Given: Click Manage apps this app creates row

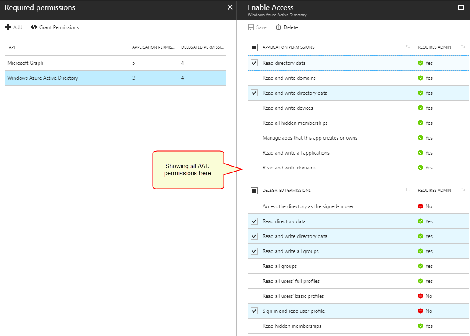Looking at the screenshot, I should click(x=310, y=138).
